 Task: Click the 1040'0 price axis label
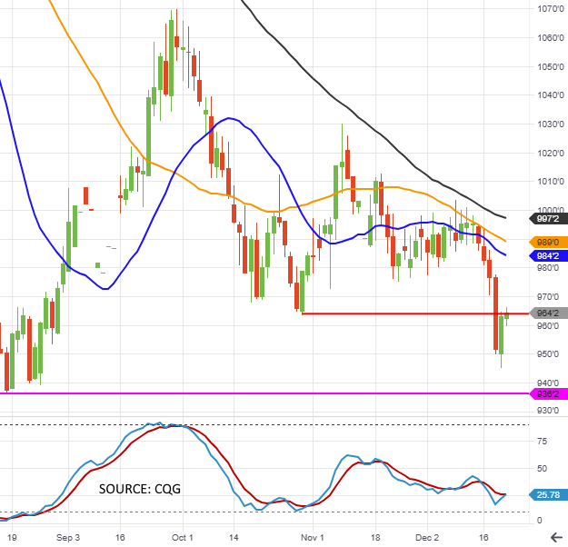(551, 94)
